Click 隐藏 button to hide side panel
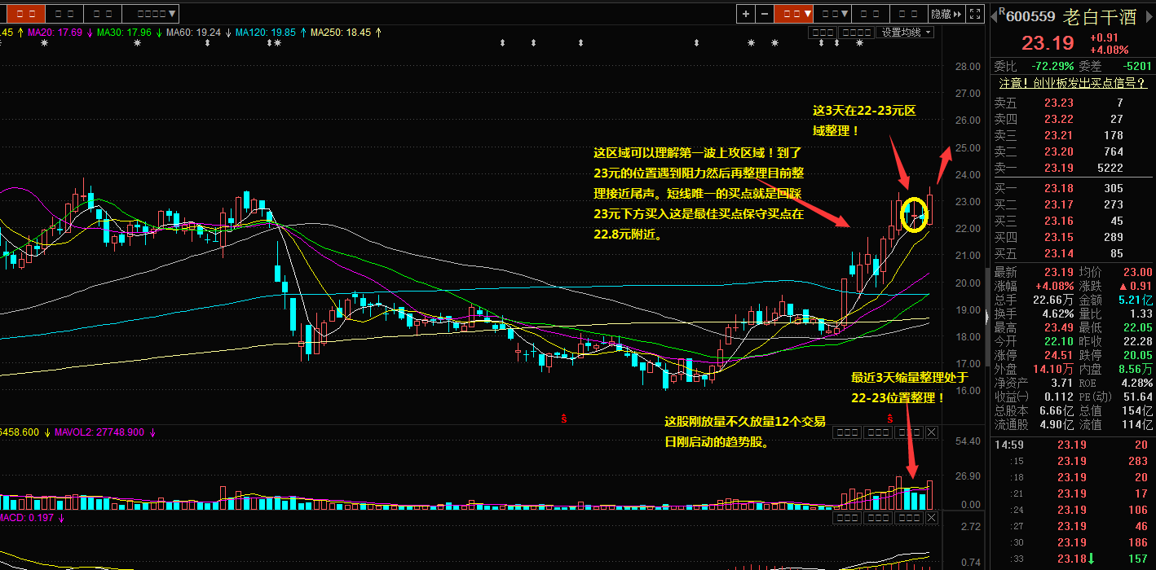This screenshot has width=1156, height=570. (x=946, y=14)
